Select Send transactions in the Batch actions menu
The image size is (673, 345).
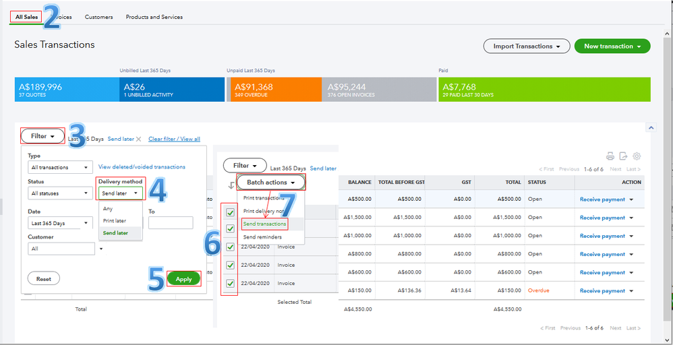pyautogui.click(x=264, y=224)
